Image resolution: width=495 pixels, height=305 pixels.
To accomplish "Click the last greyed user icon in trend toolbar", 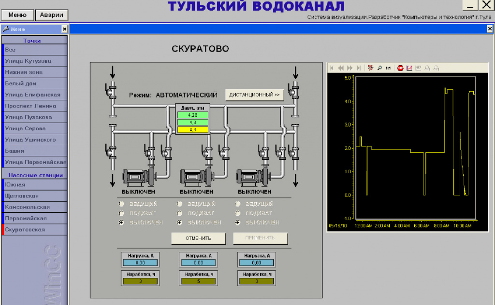I will point(437,68).
